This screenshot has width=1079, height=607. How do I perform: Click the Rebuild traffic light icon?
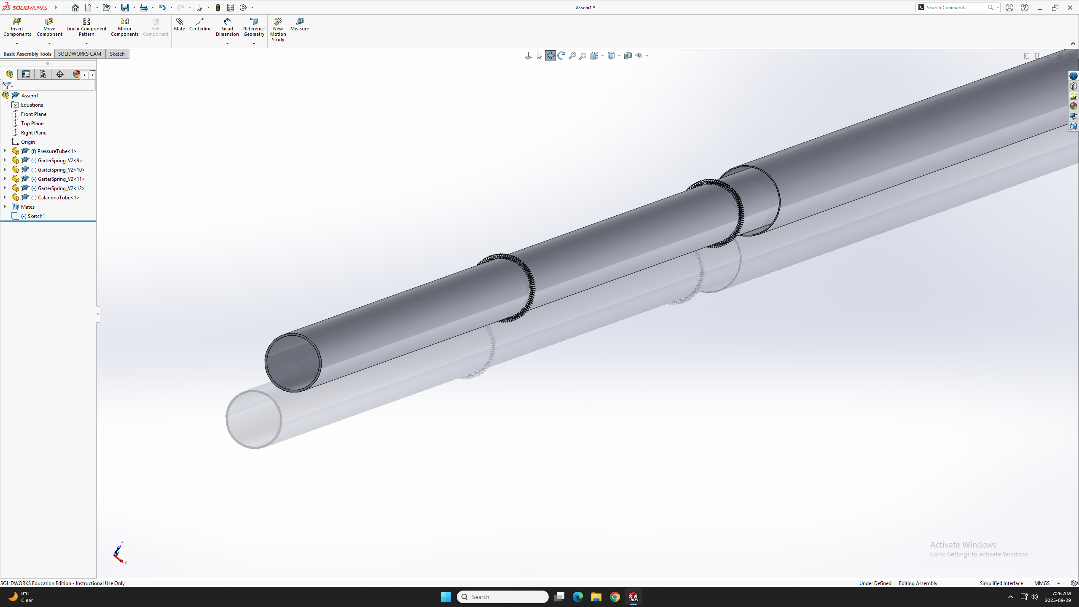point(218,8)
